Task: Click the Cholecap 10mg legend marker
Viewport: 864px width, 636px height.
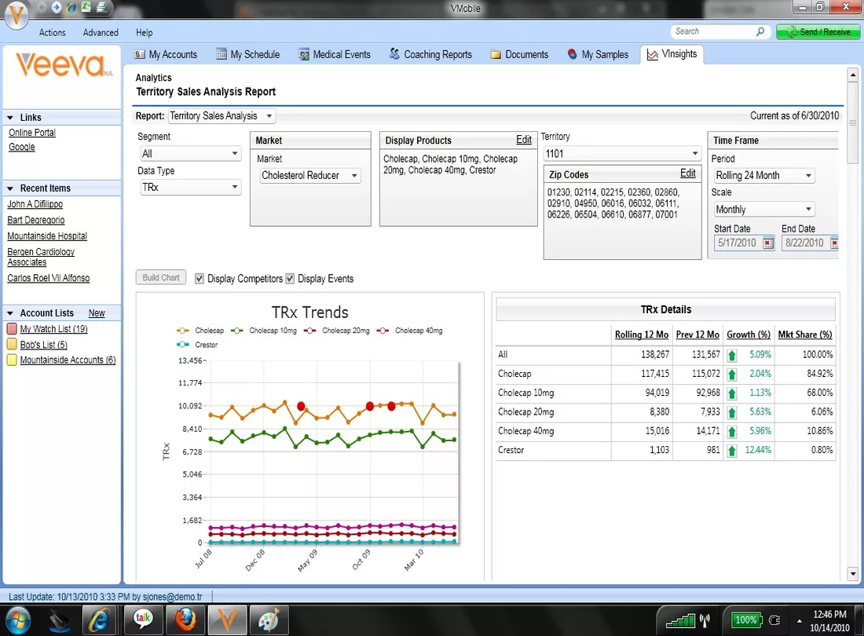Action: (237, 331)
